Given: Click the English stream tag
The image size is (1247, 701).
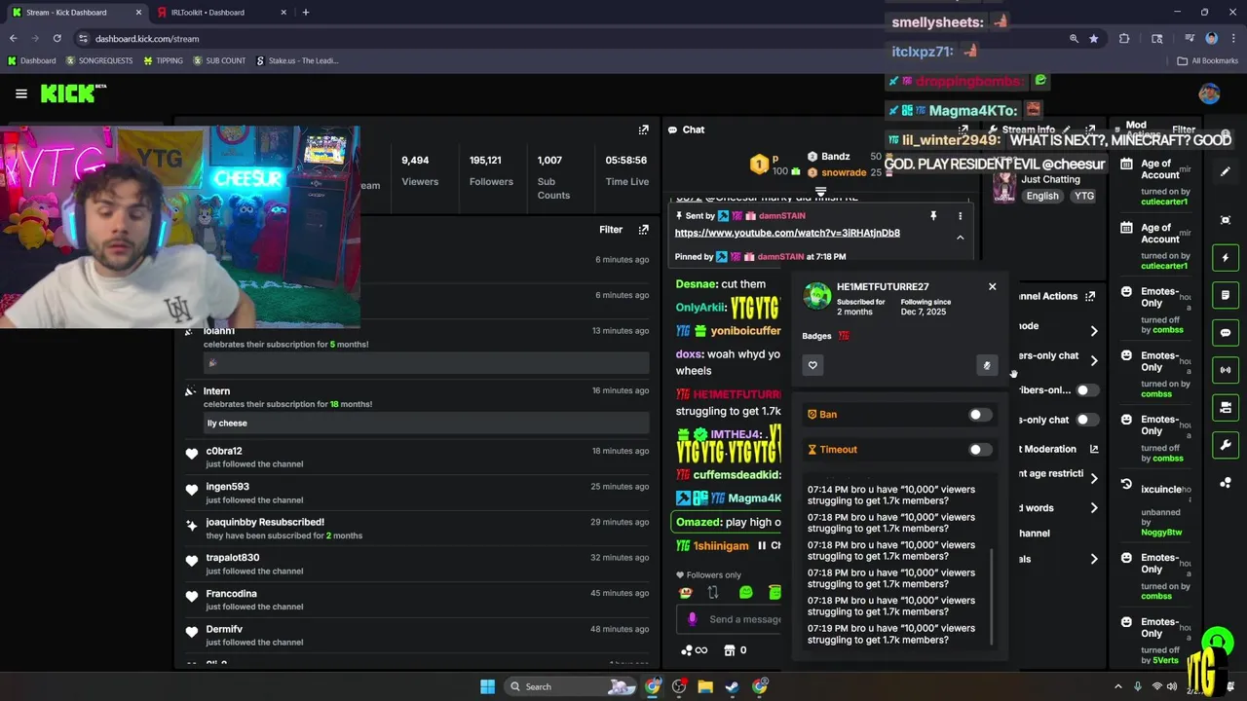Looking at the screenshot, I should click(x=1041, y=196).
